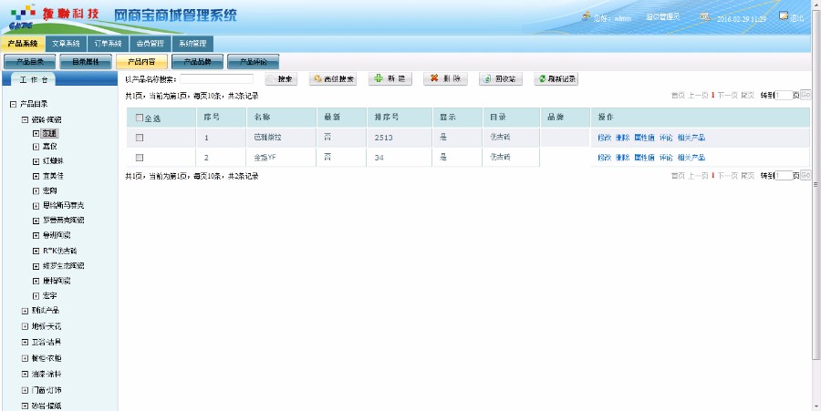Viewport: 821px width, 411px height.
Task: Open 评论 for the row numbered 2
Action: click(x=666, y=158)
